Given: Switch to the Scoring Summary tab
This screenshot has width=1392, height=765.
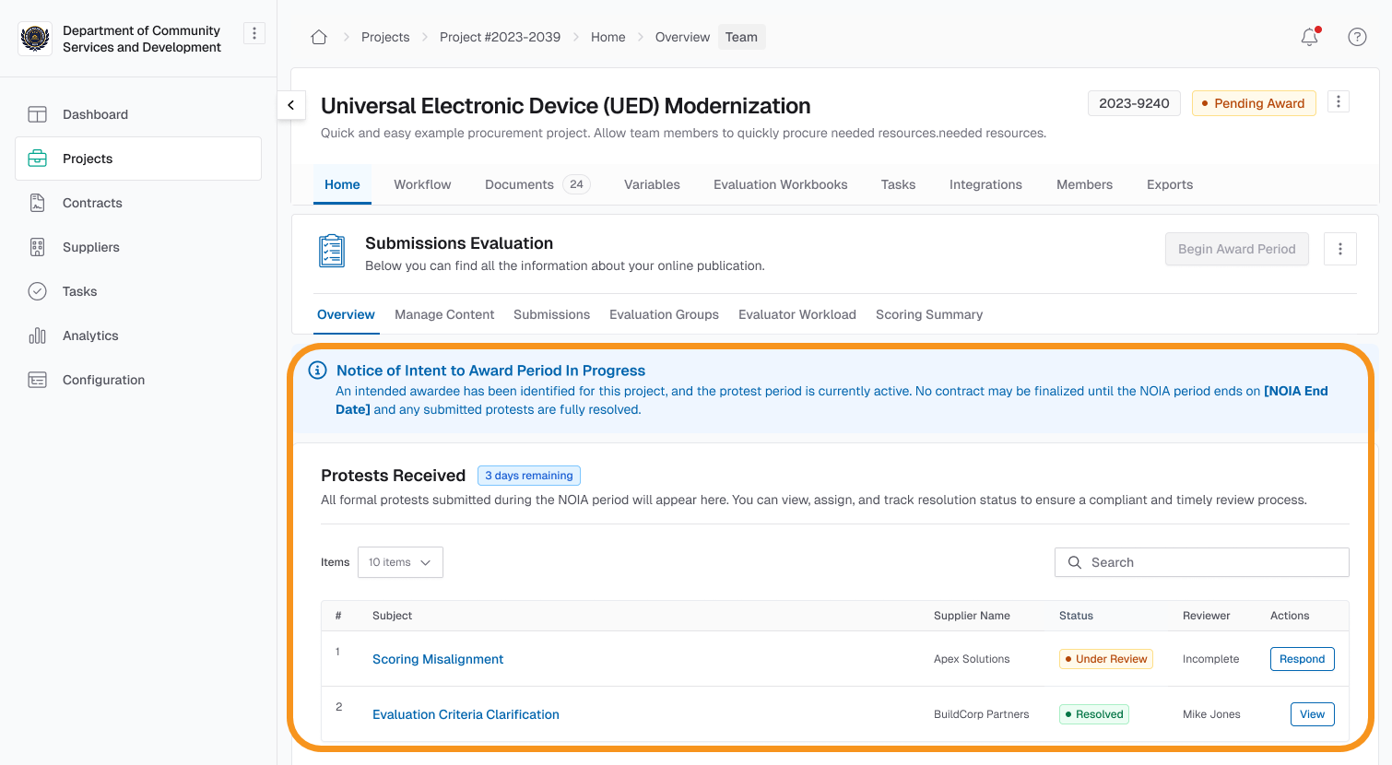Looking at the screenshot, I should tap(928, 314).
